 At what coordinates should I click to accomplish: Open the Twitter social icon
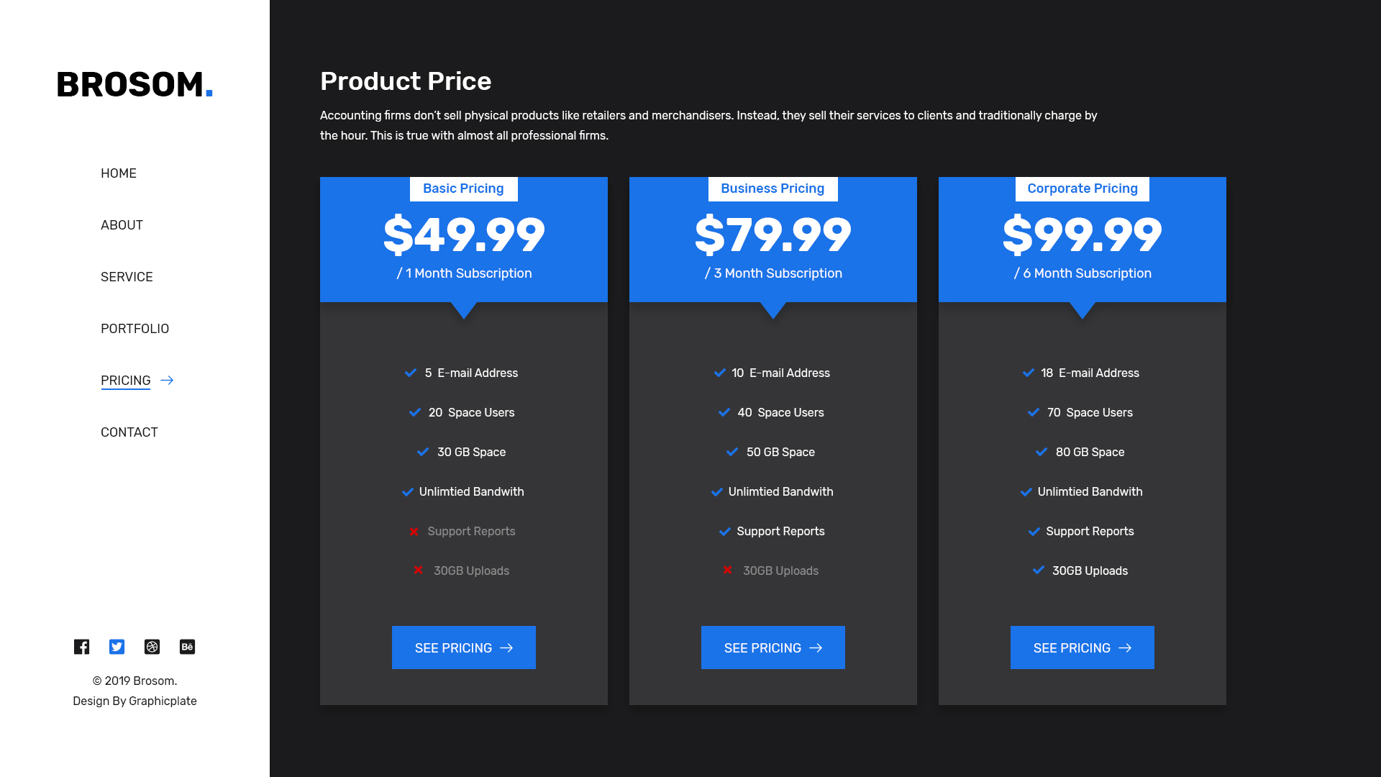click(x=117, y=647)
